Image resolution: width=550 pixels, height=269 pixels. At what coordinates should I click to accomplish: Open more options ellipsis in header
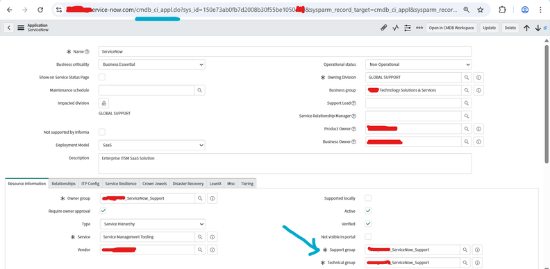pyautogui.click(x=419, y=28)
